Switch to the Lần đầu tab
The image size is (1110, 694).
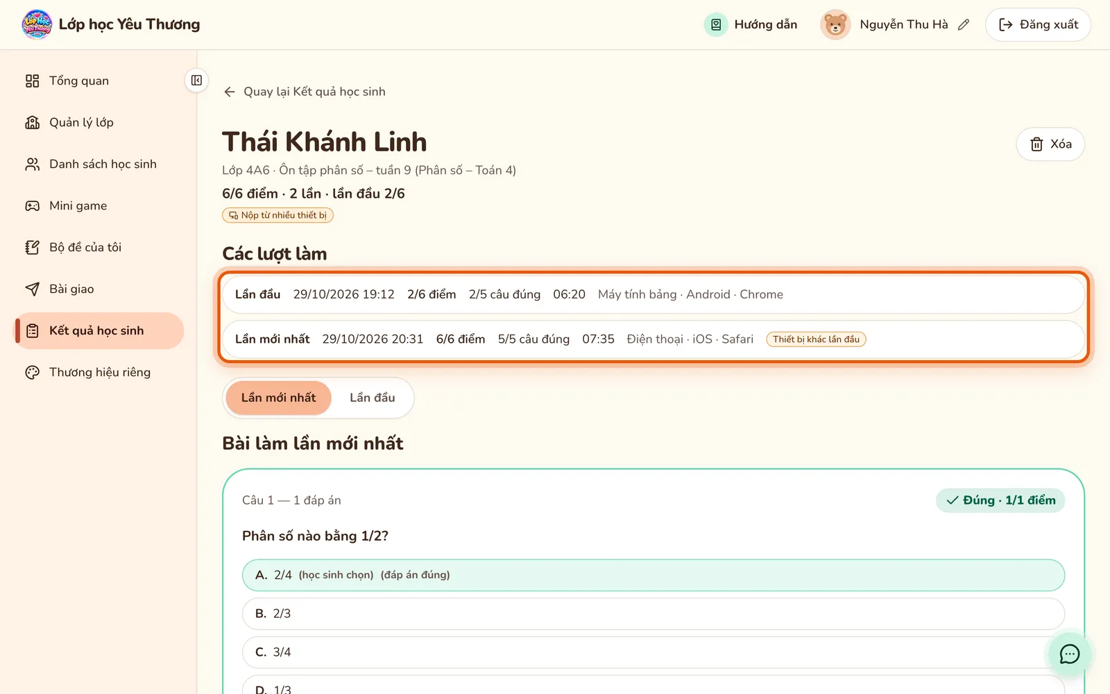tap(373, 398)
